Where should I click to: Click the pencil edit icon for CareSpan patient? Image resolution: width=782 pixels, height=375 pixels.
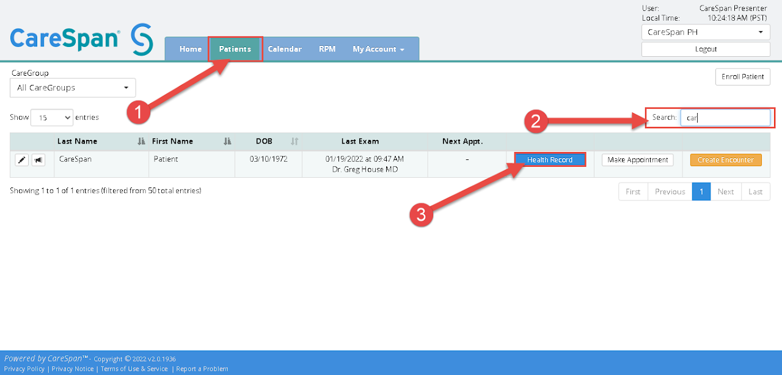tap(21, 160)
